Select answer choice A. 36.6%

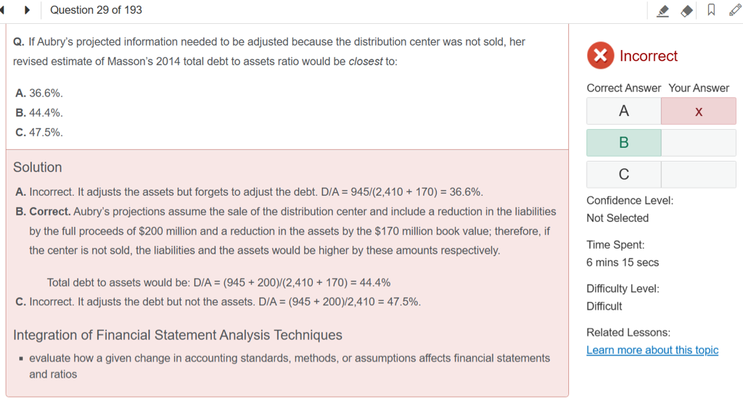point(39,94)
